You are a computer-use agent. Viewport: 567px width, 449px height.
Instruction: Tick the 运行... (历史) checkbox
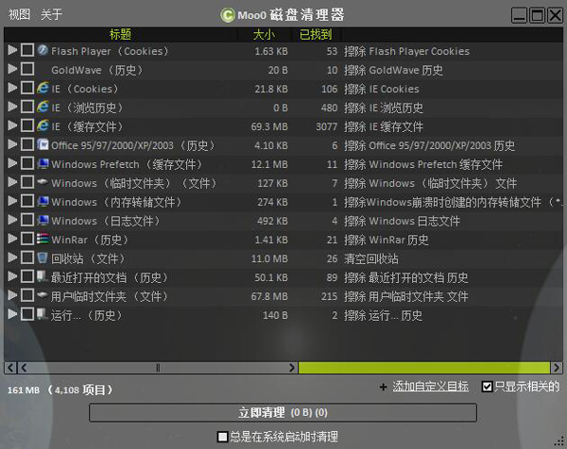coord(27,314)
